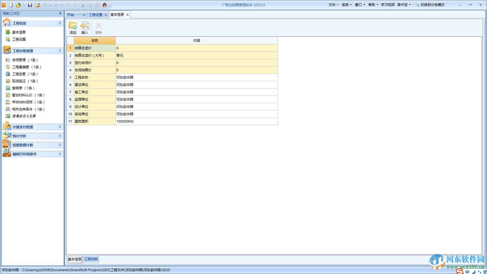Screen dimensions: 487x274
Task: Click the move up arrow icon
Action: [68, 5]
